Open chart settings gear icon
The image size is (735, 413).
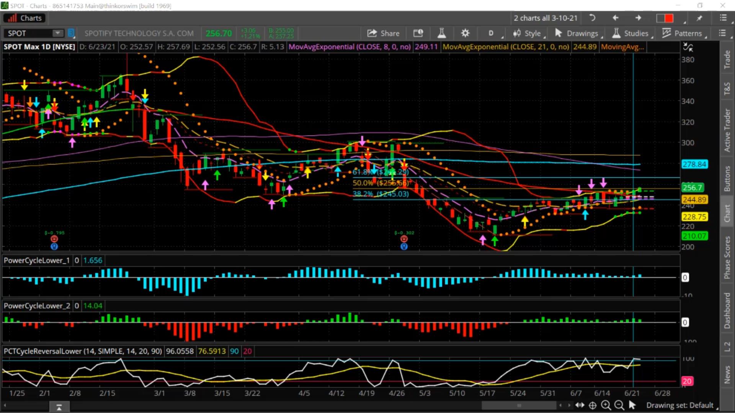click(x=465, y=33)
